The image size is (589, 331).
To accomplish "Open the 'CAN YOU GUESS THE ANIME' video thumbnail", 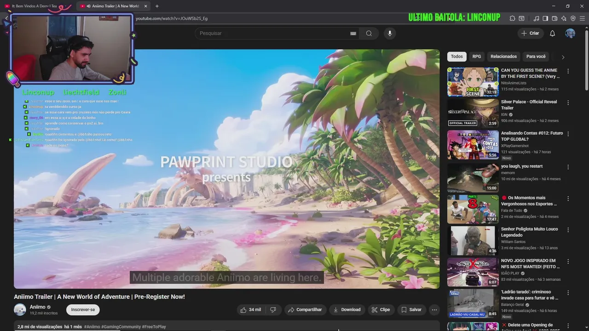I will (473, 82).
